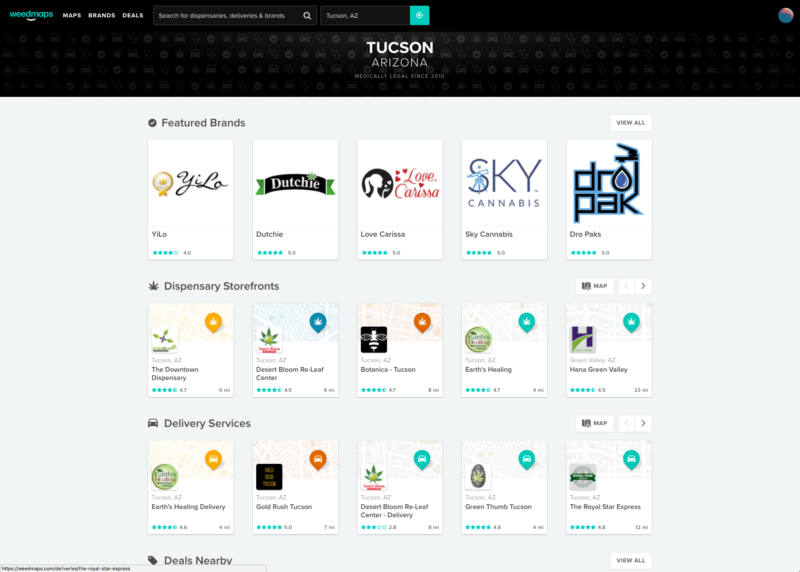Open the YiLo brand card image
Image resolution: width=800 pixels, height=572 pixels.
click(x=191, y=183)
